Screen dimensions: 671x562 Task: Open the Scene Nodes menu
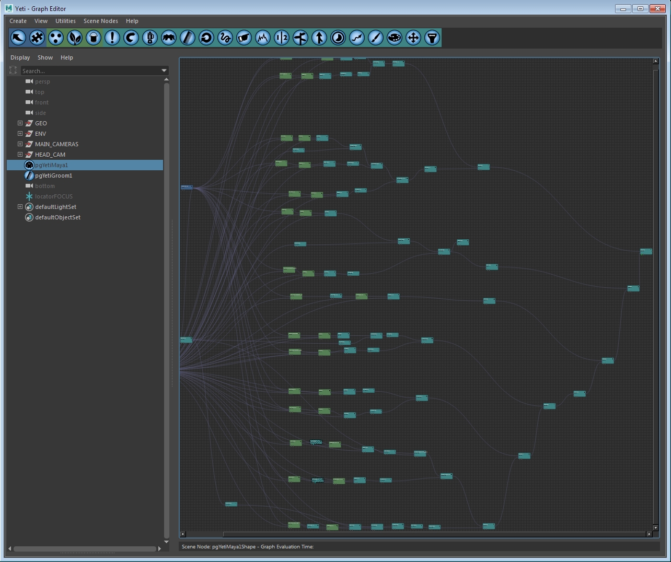[100, 21]
